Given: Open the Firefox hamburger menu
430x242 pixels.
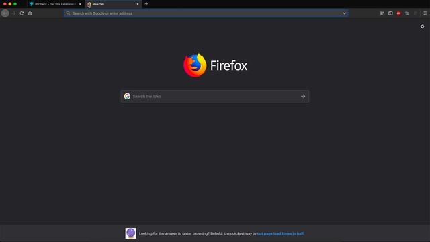Looking at the screenshot, I should coord(425,13).
